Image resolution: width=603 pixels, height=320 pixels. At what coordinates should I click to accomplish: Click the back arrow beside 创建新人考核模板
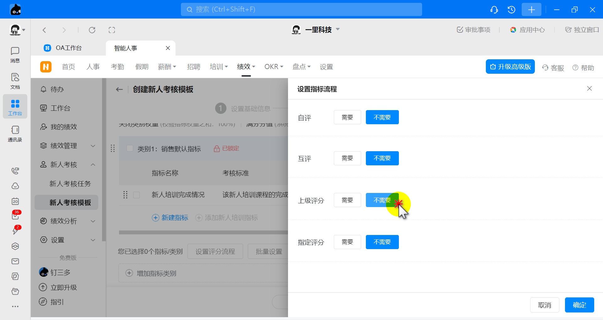click(x=119, y=89)
